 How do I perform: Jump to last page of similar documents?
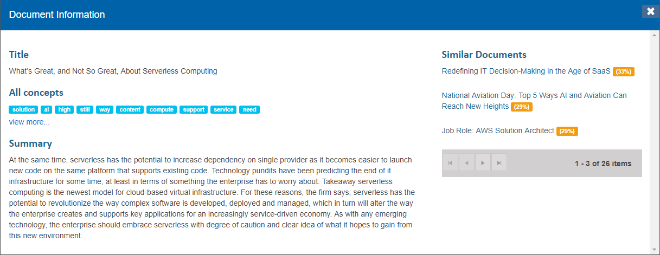(x=499, y=163)
